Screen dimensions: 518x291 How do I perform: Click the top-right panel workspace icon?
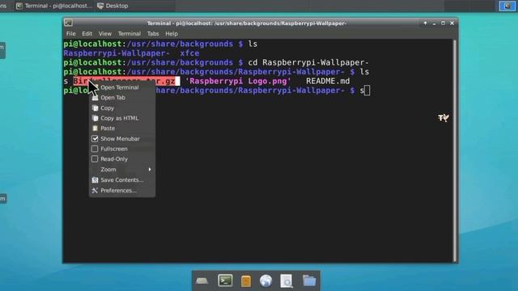[507, 6]
